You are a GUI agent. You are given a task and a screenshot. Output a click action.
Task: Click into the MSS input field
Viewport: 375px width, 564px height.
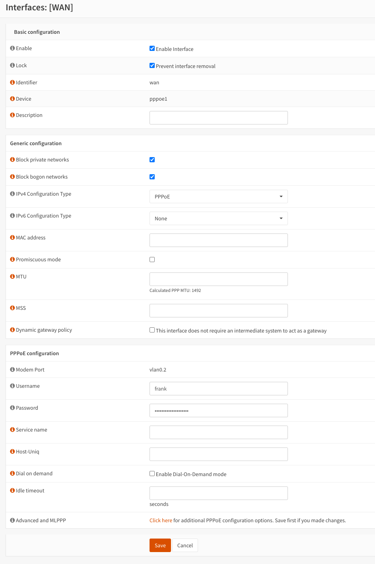(x=218, y=311)
